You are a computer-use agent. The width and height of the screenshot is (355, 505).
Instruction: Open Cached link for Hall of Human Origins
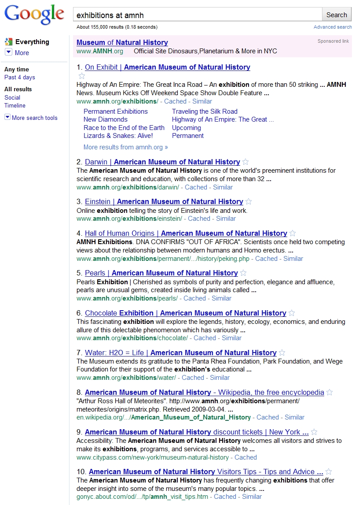pos(266,259)
